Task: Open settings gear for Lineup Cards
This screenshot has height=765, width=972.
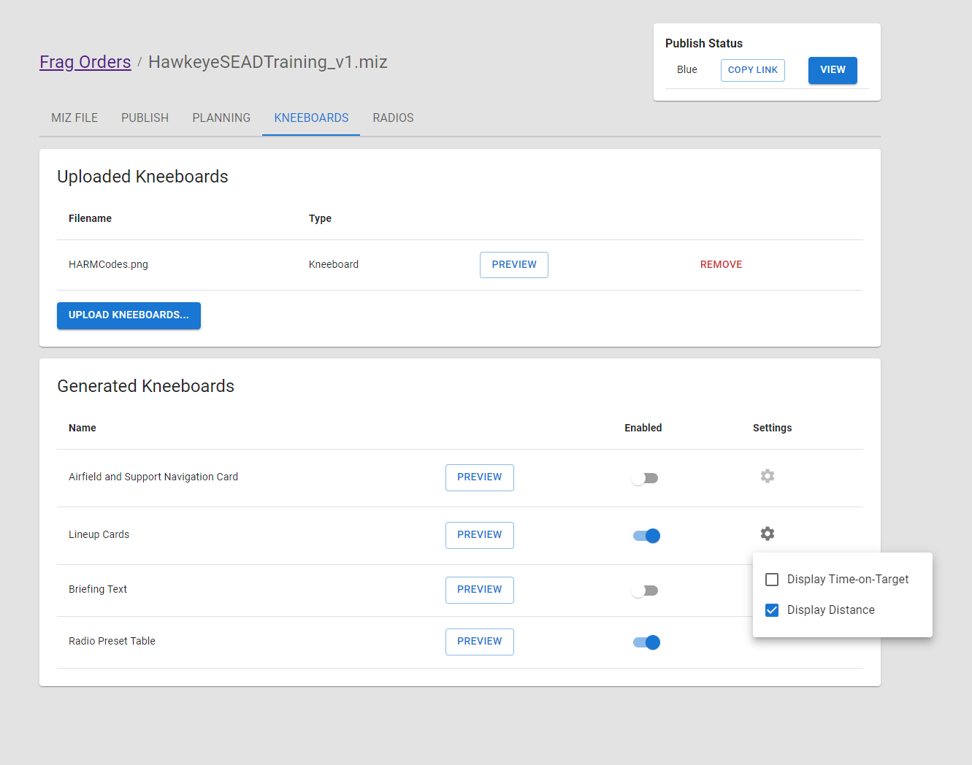Action: (767, 534)
